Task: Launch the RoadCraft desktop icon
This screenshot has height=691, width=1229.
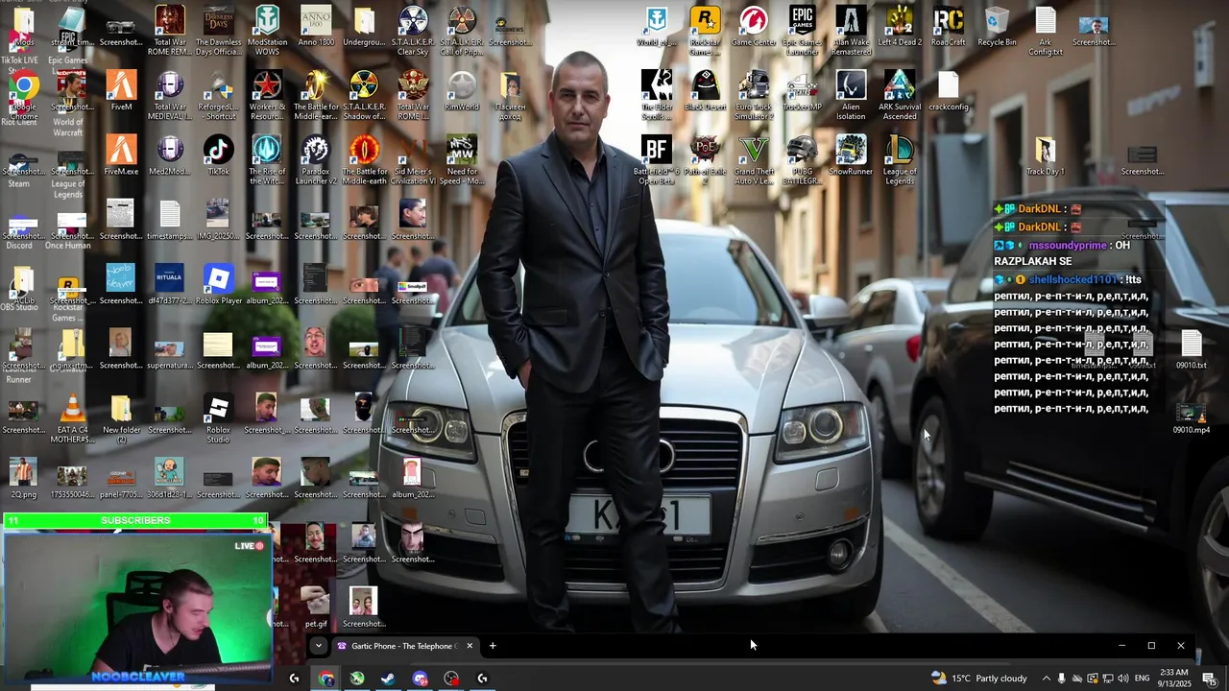Action: tap(948, 27)
